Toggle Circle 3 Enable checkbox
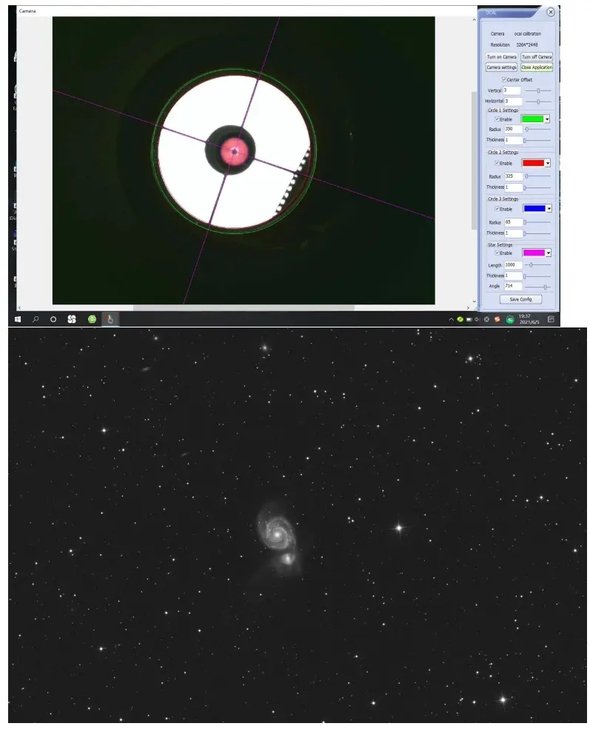 pyautogui.click(x=497, y=209)
